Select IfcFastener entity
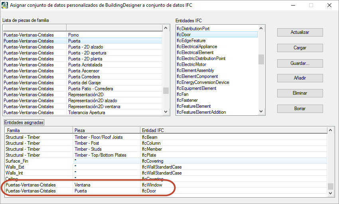This screenshot has width=339, height=204. pyautogui.click(x=217, y=100)
